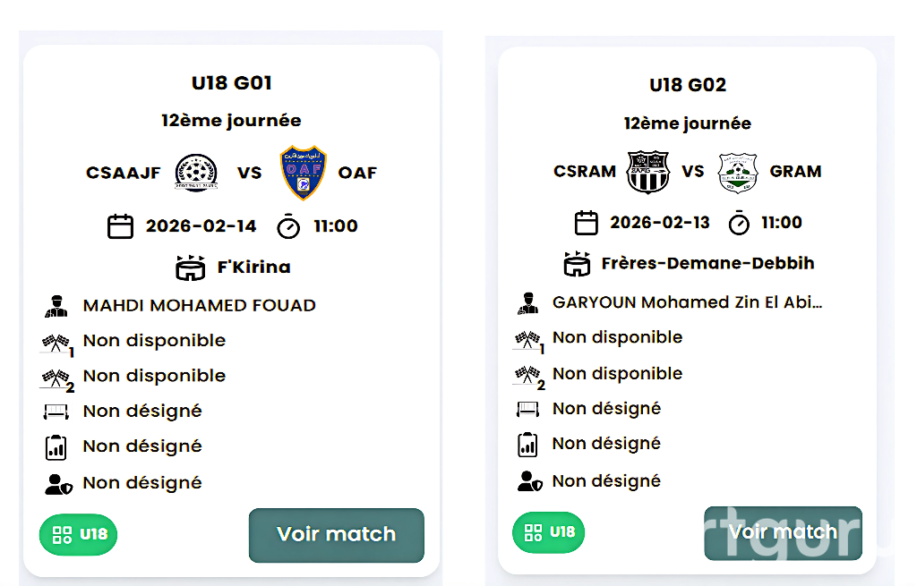The height and width of the screenshot is (586, 917).
Task: Click the OAF team shield logo
Action: pos(304,173)
